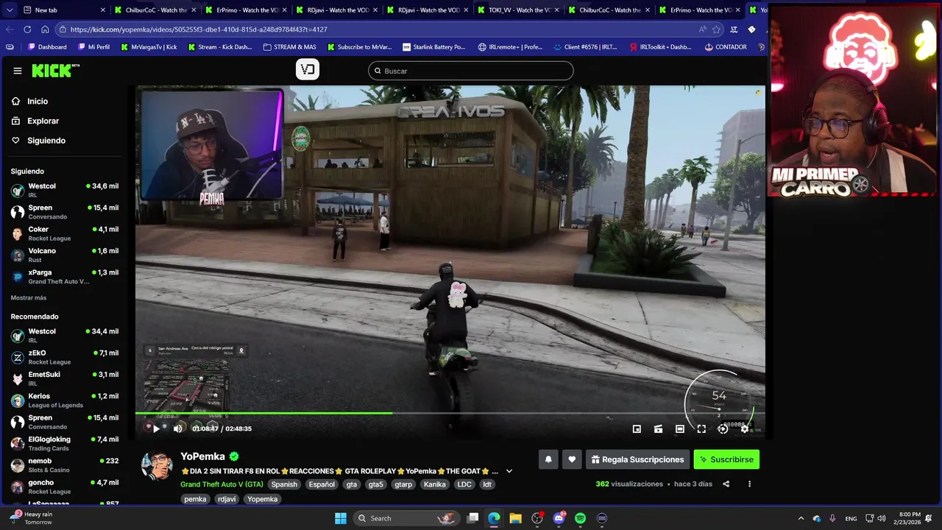This screenshot has width=942, height=530.
Task: Open the browser tab search dropdown
Action: click(x=10, y=10)
